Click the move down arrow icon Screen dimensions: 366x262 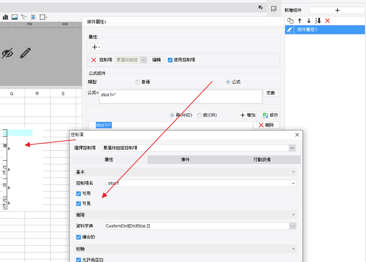point(309,21)
